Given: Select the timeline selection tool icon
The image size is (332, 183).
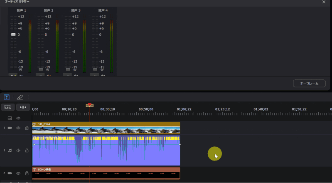Looking at the screenshot, I should point(7,97).
